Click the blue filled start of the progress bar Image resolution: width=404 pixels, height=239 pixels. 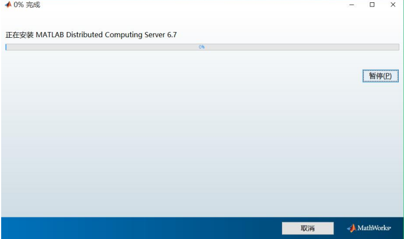pyautogui.click(x=6, y=47)
